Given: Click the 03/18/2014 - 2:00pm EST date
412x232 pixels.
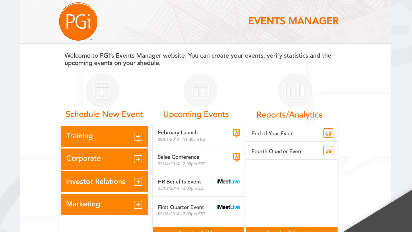Looking at the screenshot, I should tap(182, 214).
